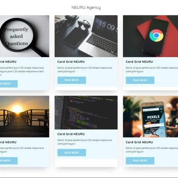Open the Chrome logo phone card image
178x178 pixels.
pyautogui.click(x=150, y=36)
